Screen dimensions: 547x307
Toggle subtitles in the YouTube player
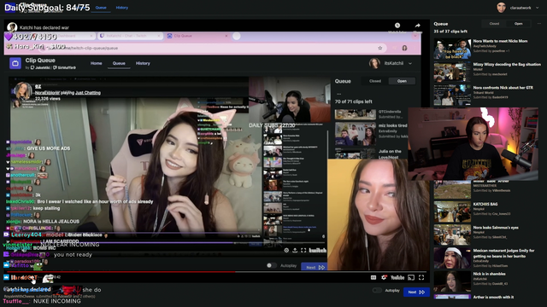(x=373, y=277)
